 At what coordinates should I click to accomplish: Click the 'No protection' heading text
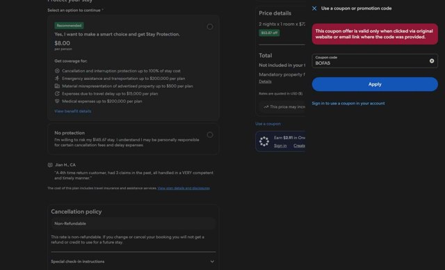coord(70,133)
